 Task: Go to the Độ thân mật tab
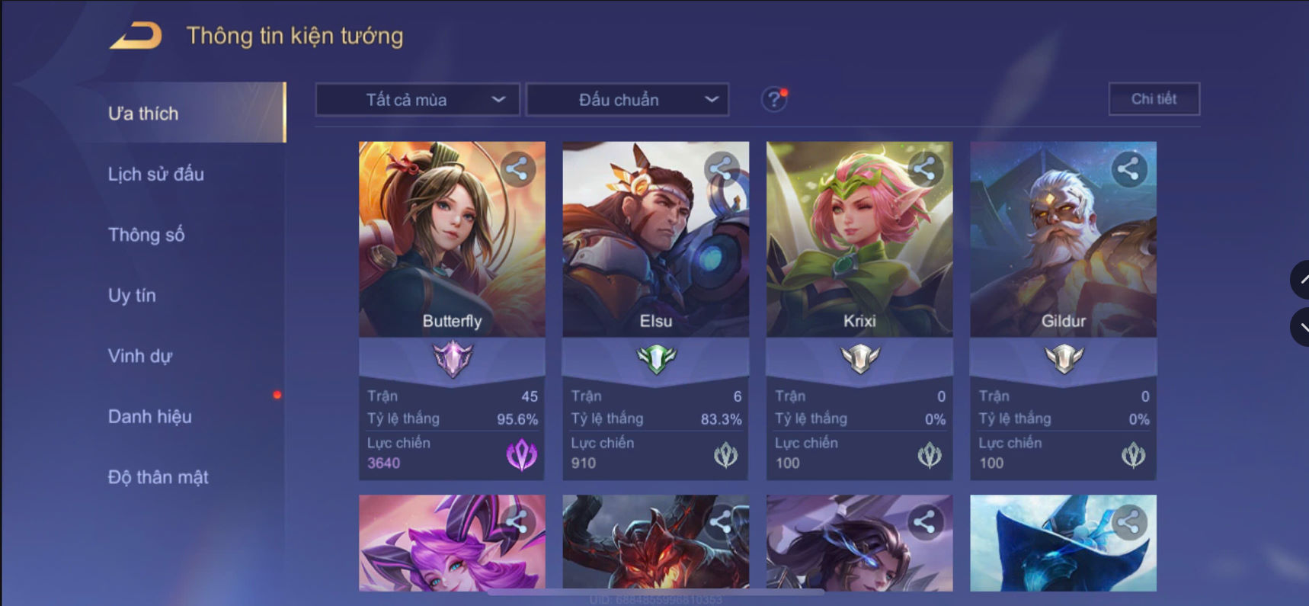pyautogui.click(x=158, y=477)
